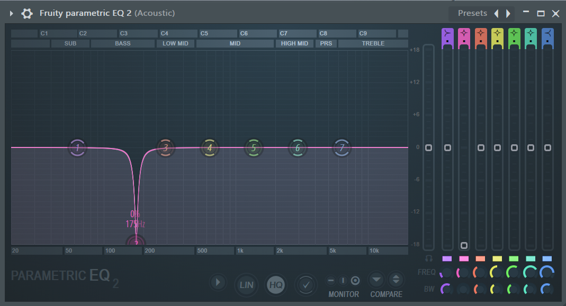The image size is (566, 306).
Task: Click the COMPARE up-down swap button
Action: pyautogui.click(x=396, y=280)
